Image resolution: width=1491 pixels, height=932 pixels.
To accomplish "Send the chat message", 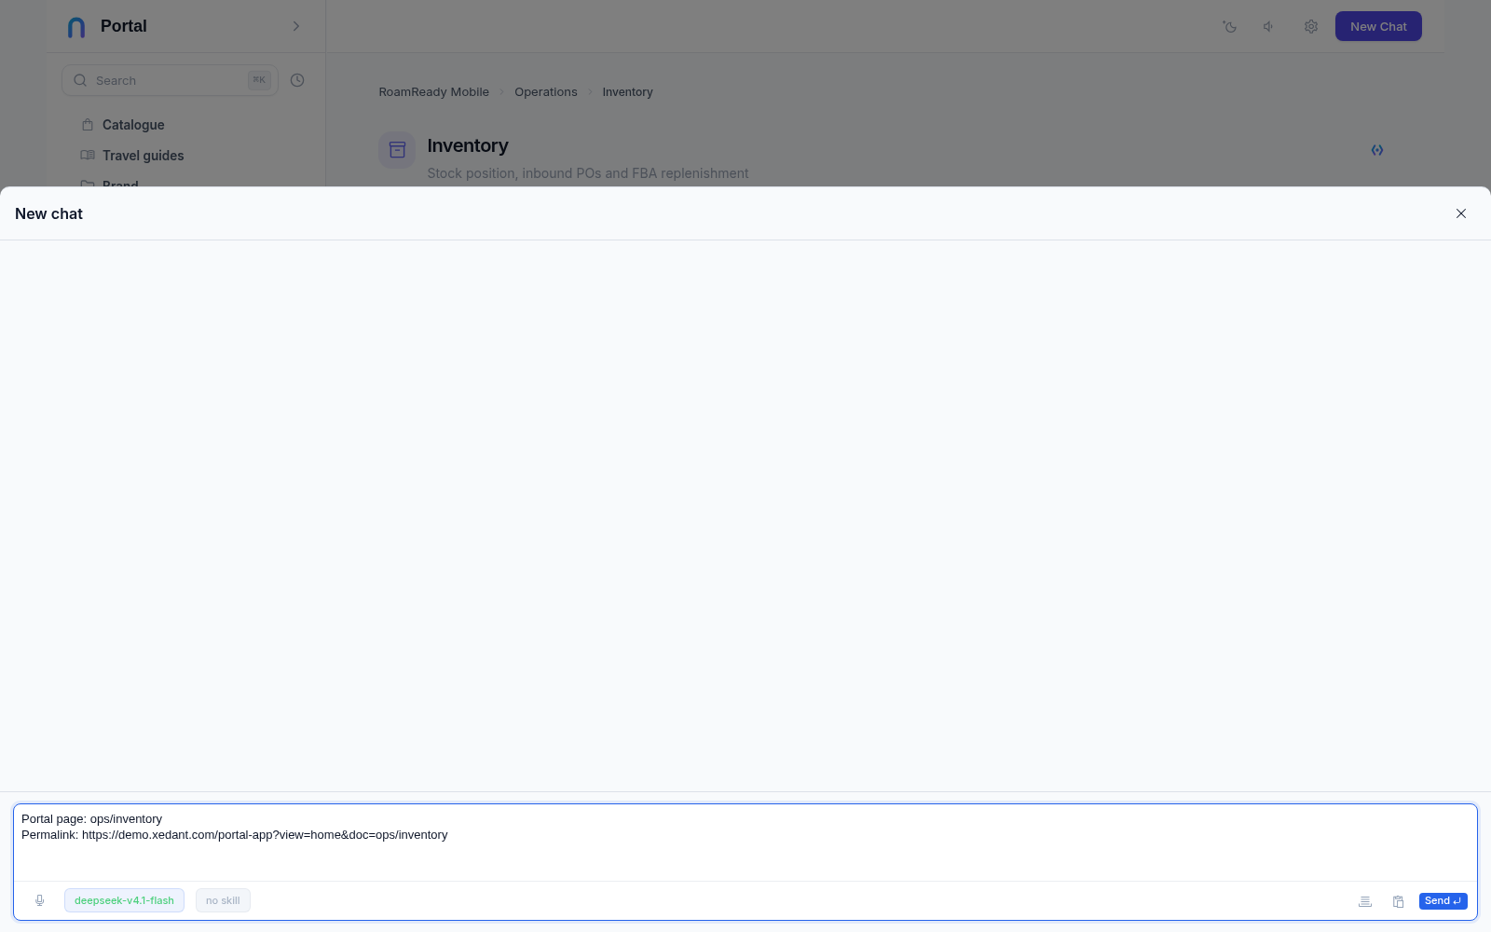I will tap(1443, 900).
